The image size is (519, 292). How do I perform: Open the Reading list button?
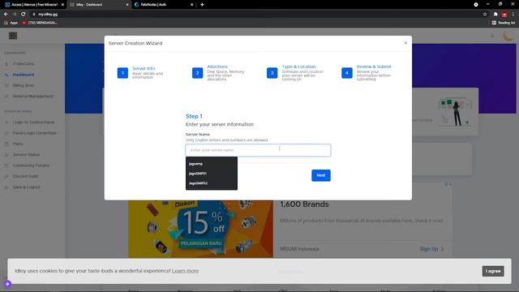pos(504,23)
